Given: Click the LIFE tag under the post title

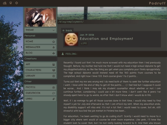Looking at the screenshot, I should click(x=84, y=44).
